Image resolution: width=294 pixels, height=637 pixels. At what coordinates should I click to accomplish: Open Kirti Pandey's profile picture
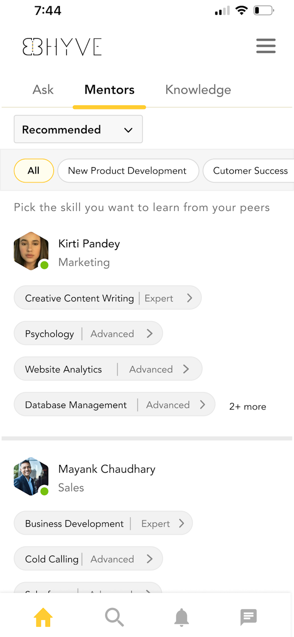pyautogui.click(x=31, y=251)
